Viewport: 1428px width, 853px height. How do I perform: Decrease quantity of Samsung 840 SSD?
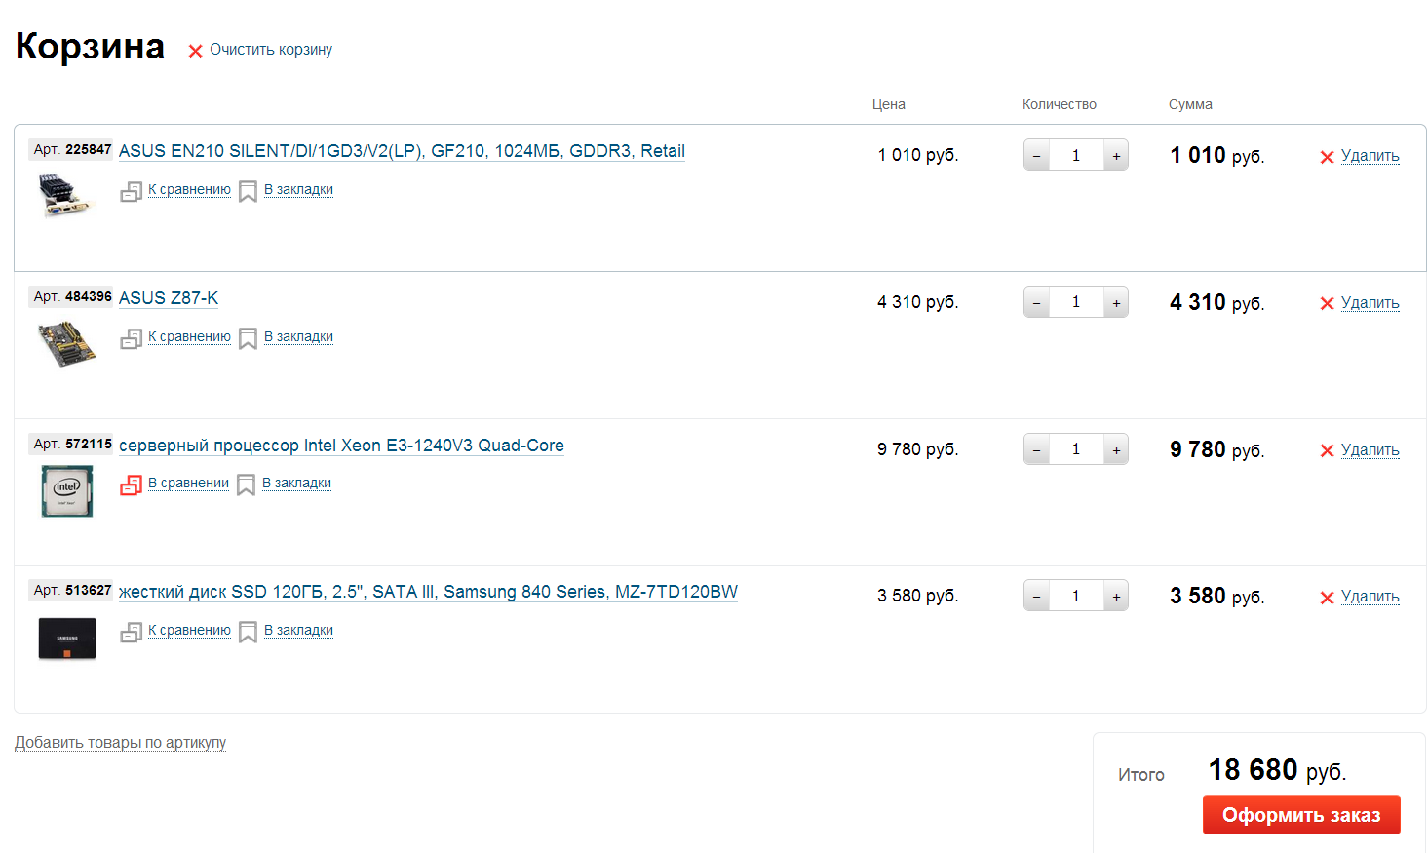tap(1036, 597)
